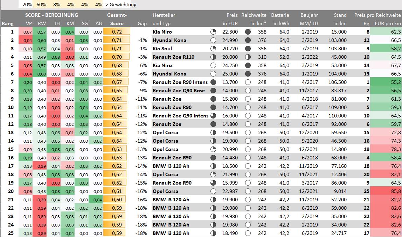Click the price icon beside 18.500
This screenshot has width=402, height=237.
[x=213, y=166]
